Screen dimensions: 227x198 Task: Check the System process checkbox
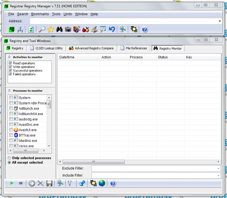(x=11, y=97)
